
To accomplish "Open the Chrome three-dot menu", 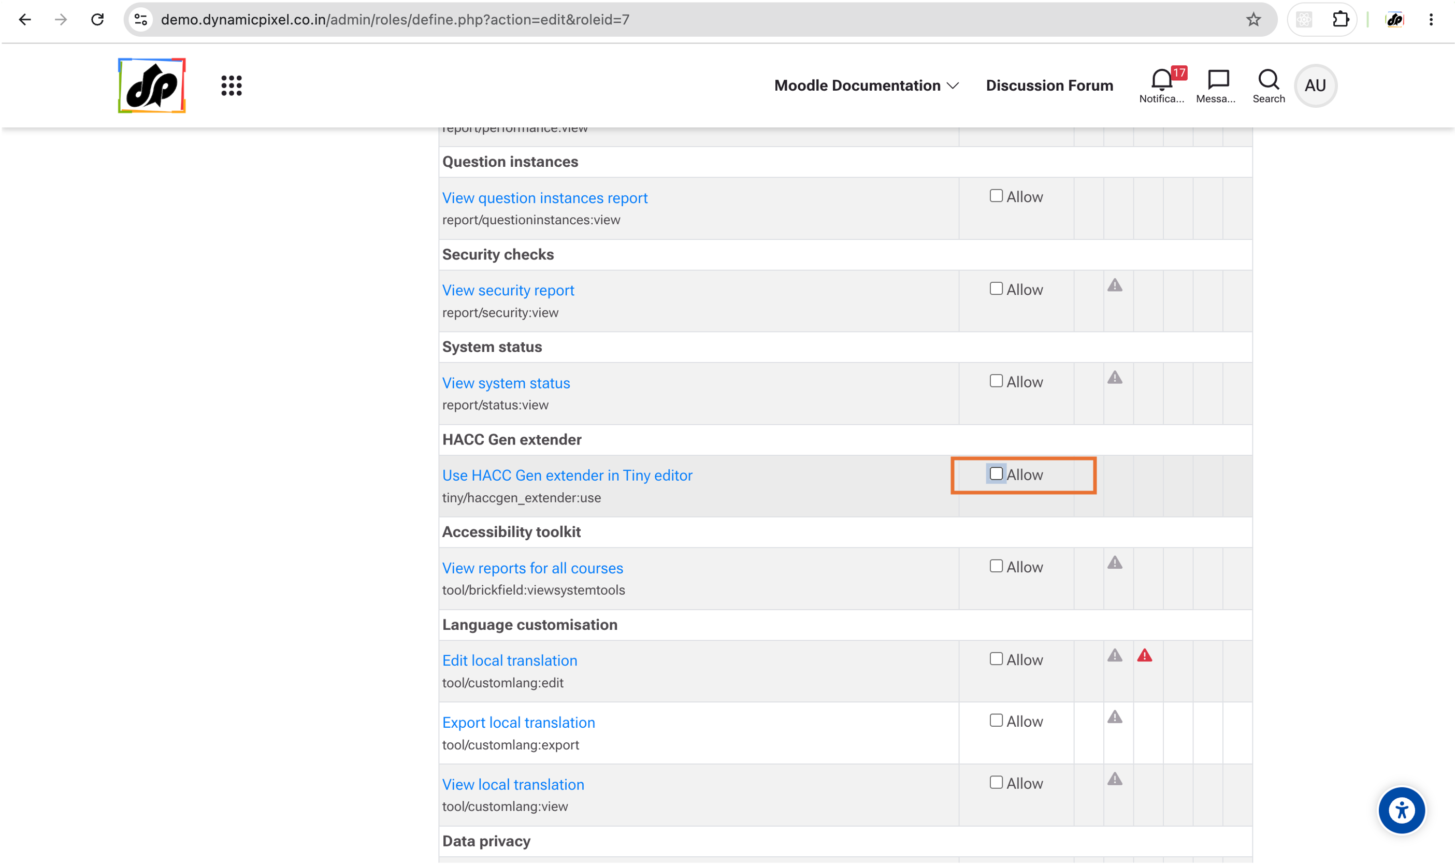I will (x=1431, y=20).
